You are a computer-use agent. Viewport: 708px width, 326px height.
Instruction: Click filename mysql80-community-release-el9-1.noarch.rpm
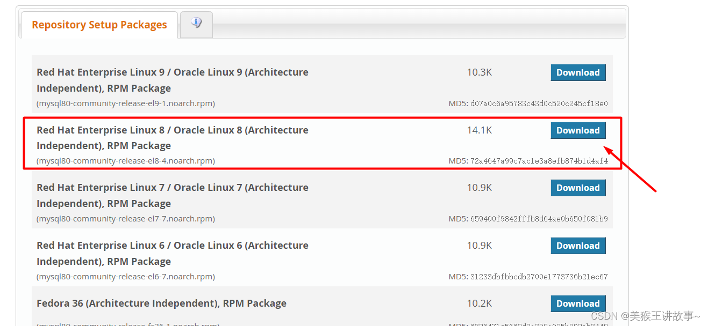(x=126, y=103)
